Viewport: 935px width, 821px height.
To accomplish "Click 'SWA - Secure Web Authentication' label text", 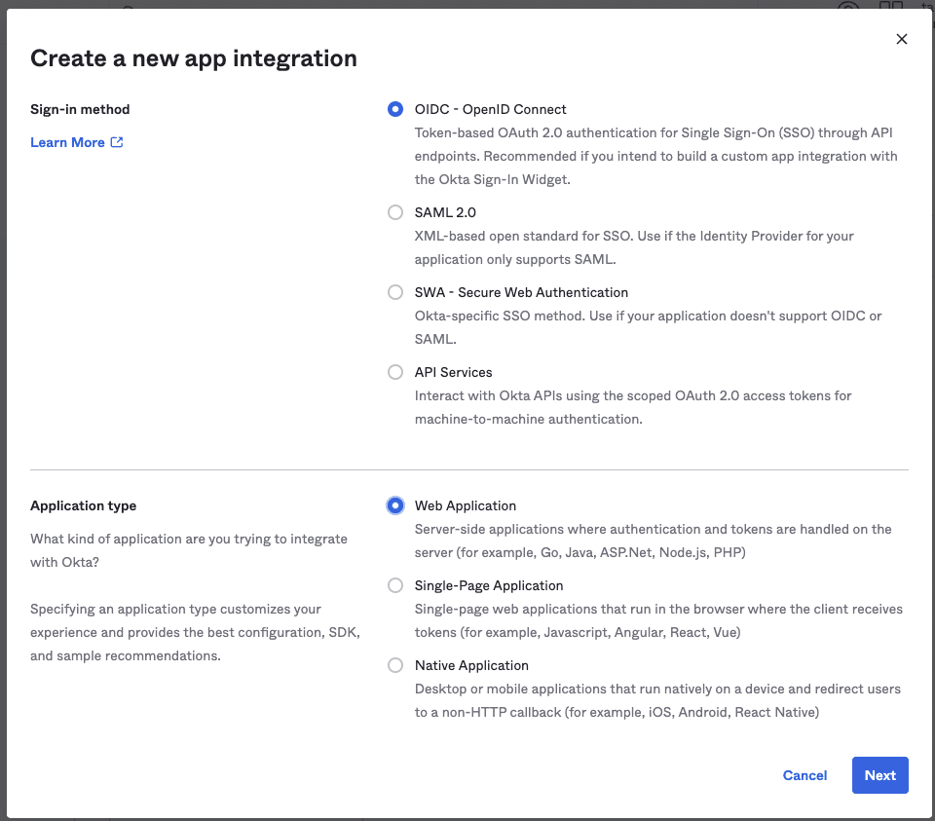I will point(521,293).
